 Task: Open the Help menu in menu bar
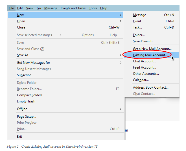(104, 8)
